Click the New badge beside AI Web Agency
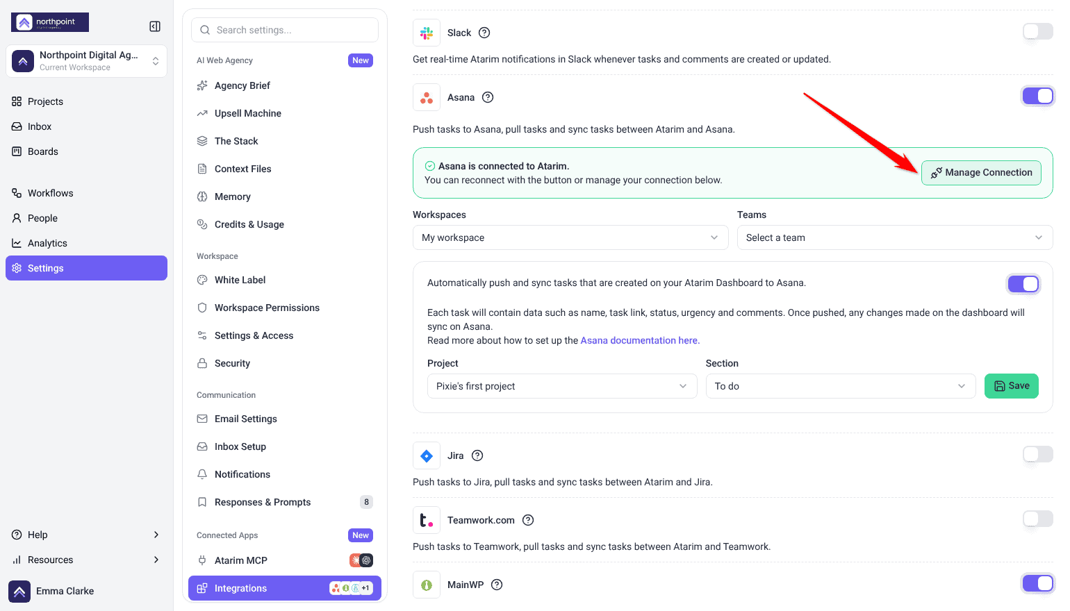The height and width of the screenshot is (611, 1070). (x=361, y=60)
